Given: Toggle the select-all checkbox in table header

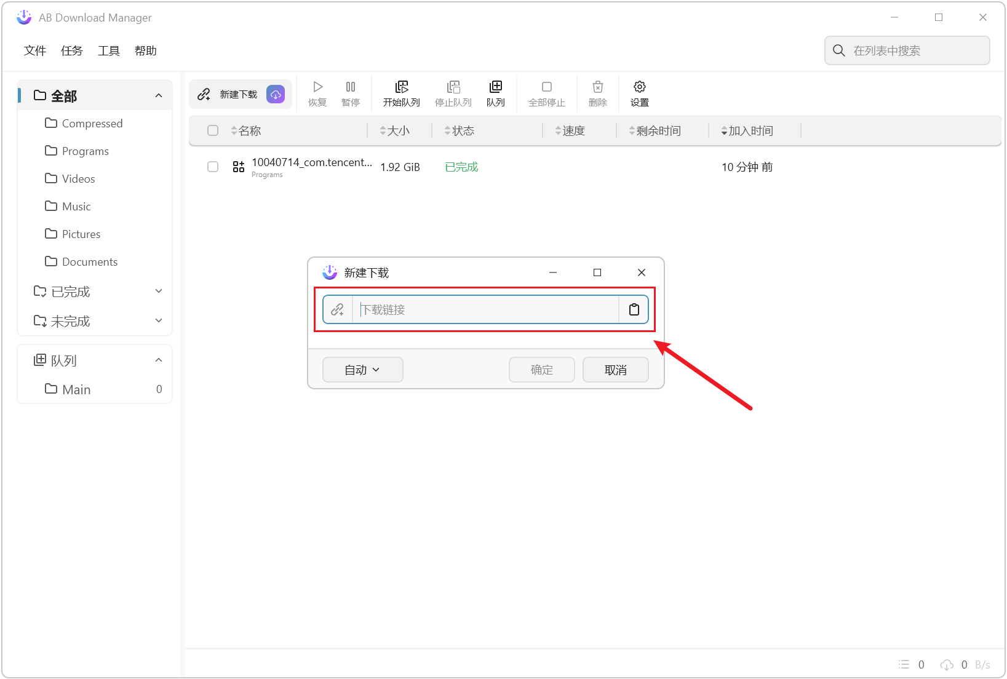Looking at the screenshot, I should [x=213, y=130].
